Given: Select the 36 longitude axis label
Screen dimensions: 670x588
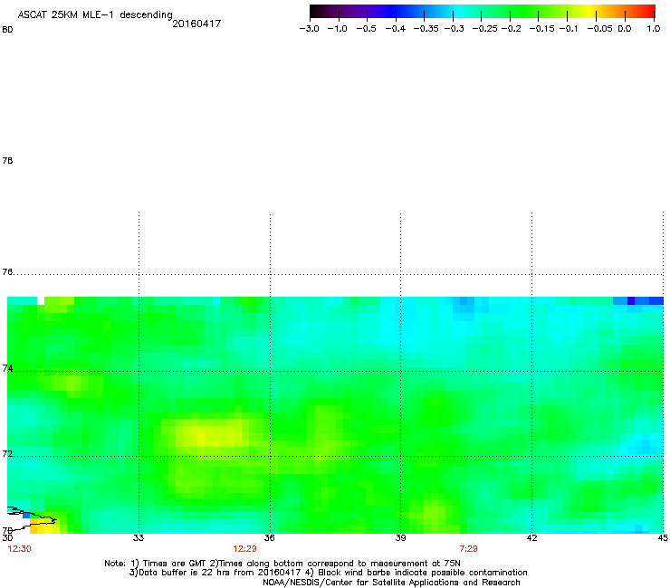Looking at the screenshot, I should [269, 538].
